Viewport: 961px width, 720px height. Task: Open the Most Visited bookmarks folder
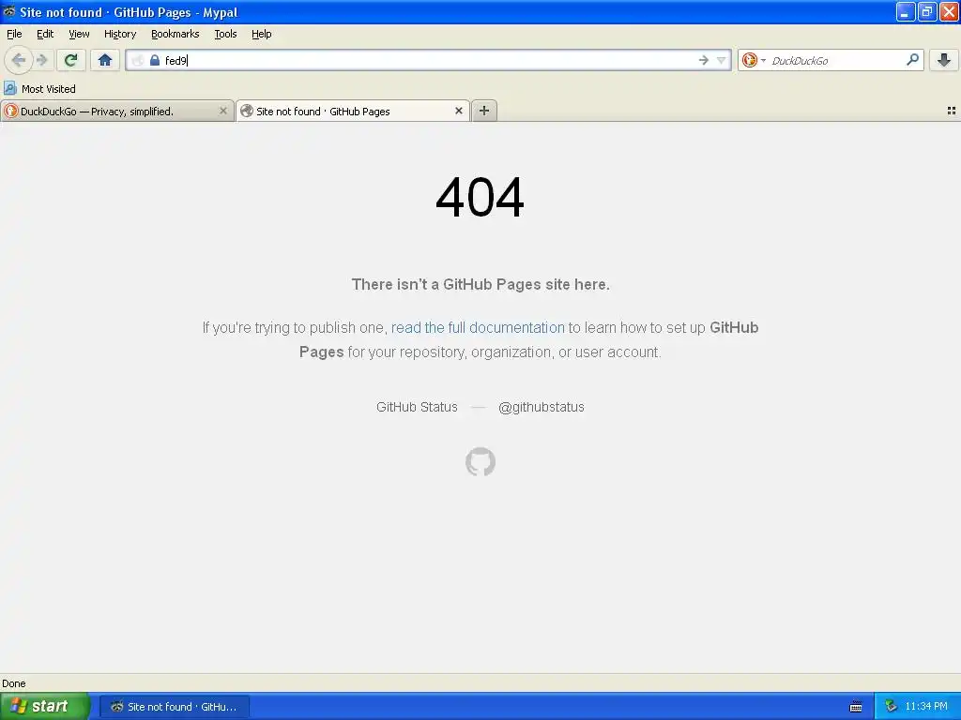40,89
